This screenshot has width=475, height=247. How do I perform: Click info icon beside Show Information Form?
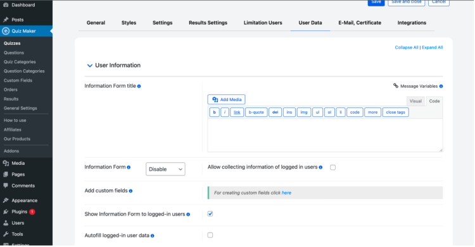click(x=188, y=214)
